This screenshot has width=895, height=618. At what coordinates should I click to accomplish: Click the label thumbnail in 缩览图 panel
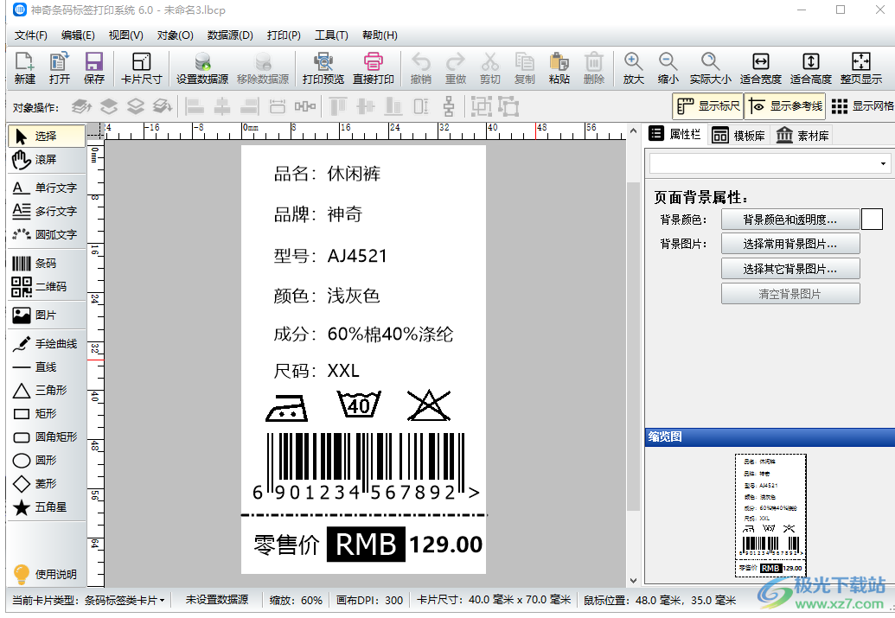click(770, 515)
